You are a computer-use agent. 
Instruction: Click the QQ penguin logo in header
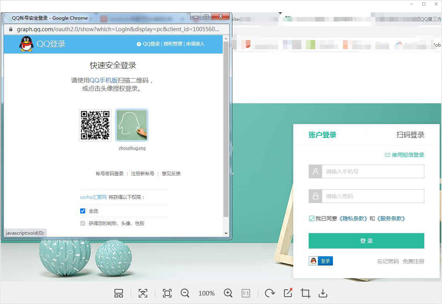(26, 44)
